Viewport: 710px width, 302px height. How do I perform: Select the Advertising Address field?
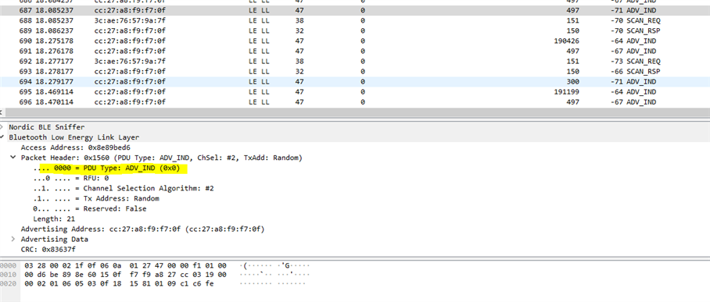coord(142,229)
